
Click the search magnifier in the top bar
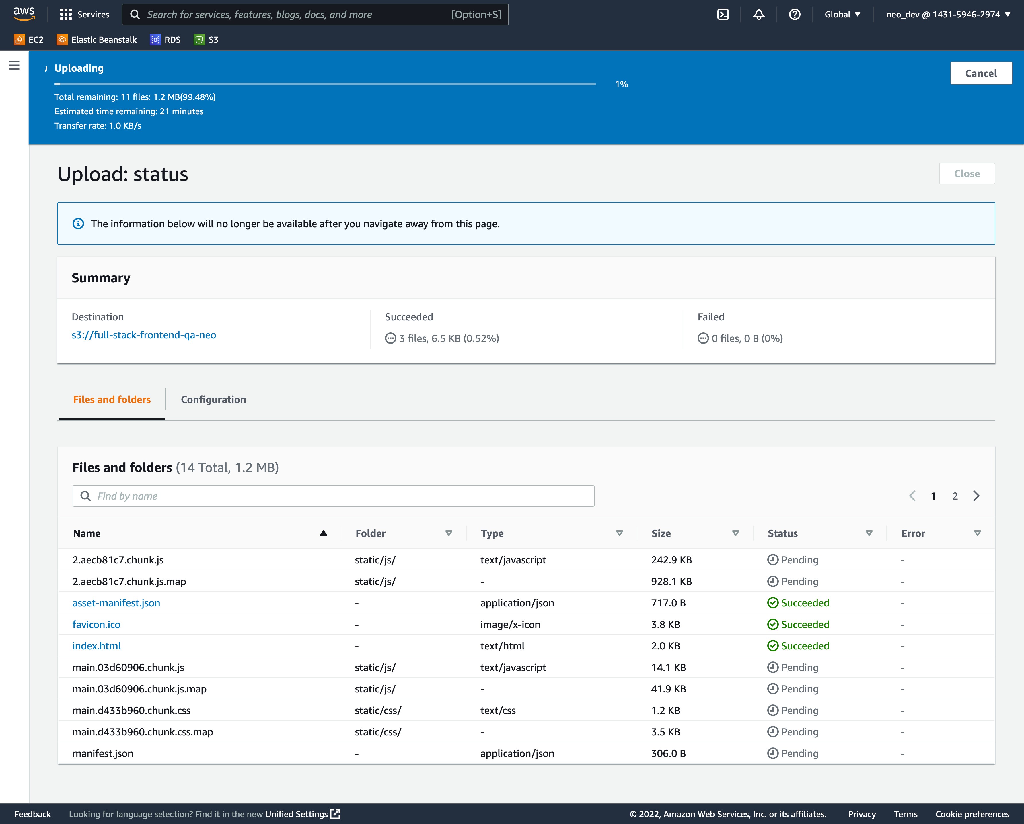click(x=135, y=15)
